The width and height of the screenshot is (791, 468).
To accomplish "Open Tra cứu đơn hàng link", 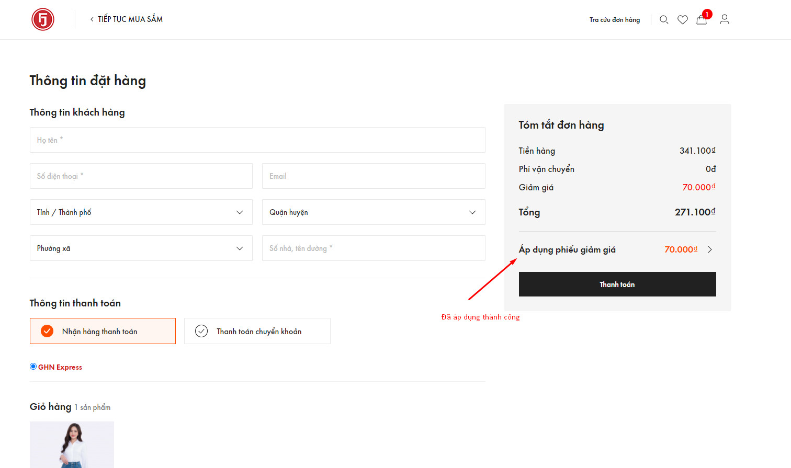I will point(615,20).
